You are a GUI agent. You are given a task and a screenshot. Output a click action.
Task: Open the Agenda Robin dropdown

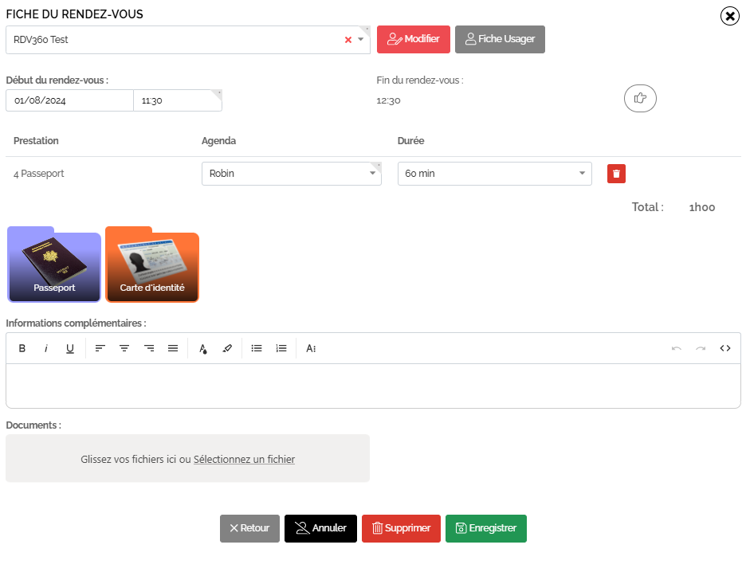292,174
